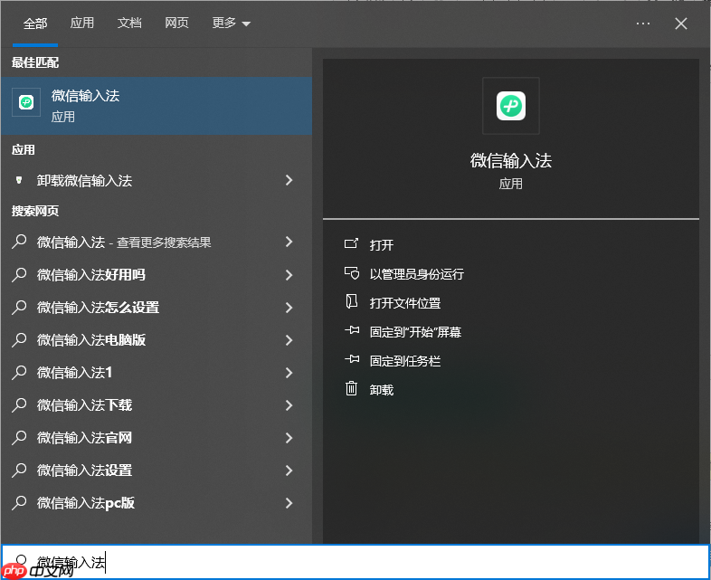Click 打开 to launch the app
The height and width of the screenshot is (580, 711).
coord(382,245)
